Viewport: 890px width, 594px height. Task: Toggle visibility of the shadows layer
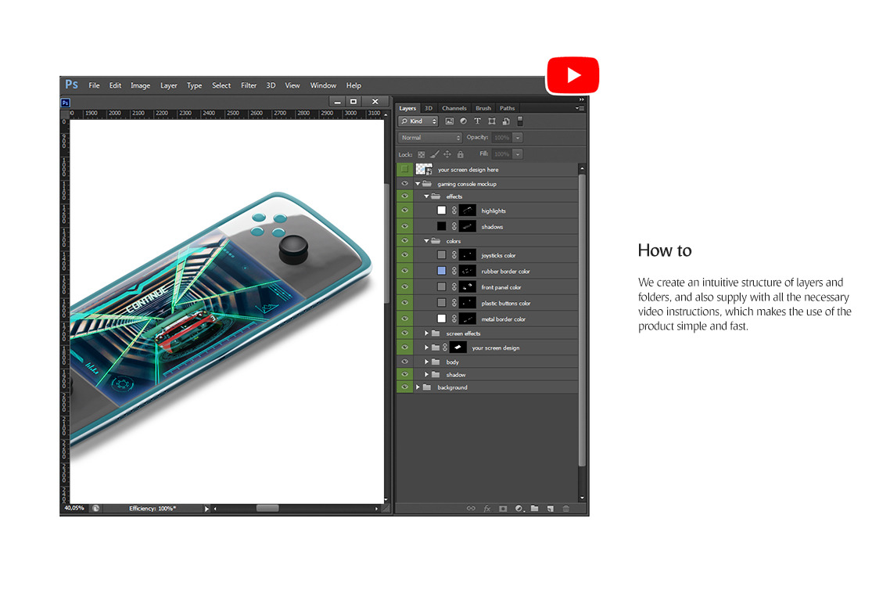[404, 226]
